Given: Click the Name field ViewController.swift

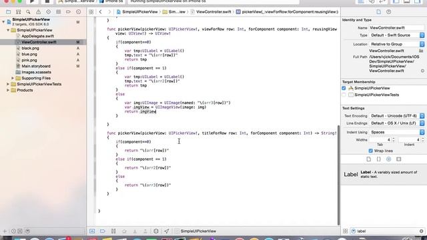Looking at the screenshot, I should 396,28.
